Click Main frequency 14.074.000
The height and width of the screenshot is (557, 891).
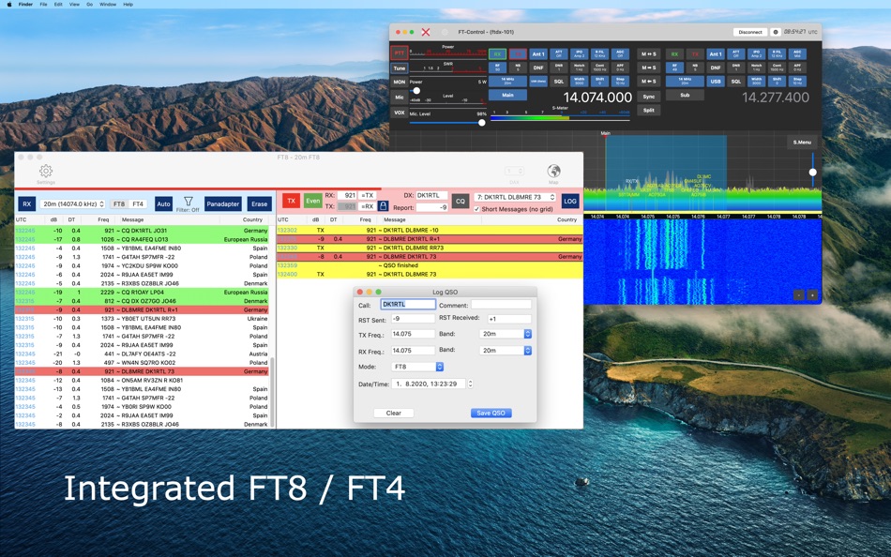coord(597,98)
